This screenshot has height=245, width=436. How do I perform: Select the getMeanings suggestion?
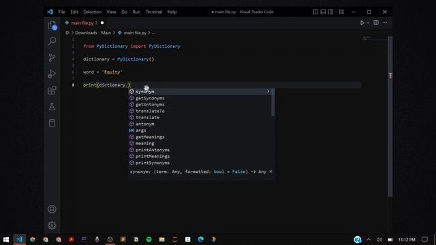(200, 137)
